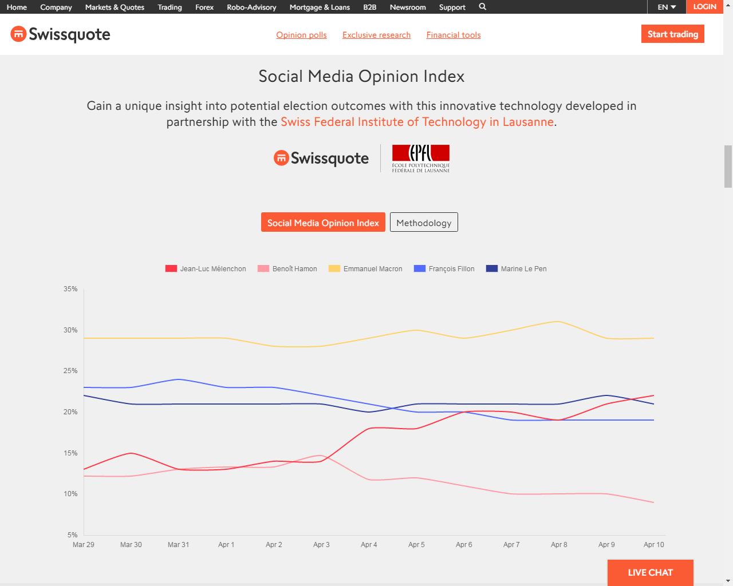Image resolution: width=733 pixels, height=586 pixels.
Task: Click the EPFL logo image
Action: point(421,159)
